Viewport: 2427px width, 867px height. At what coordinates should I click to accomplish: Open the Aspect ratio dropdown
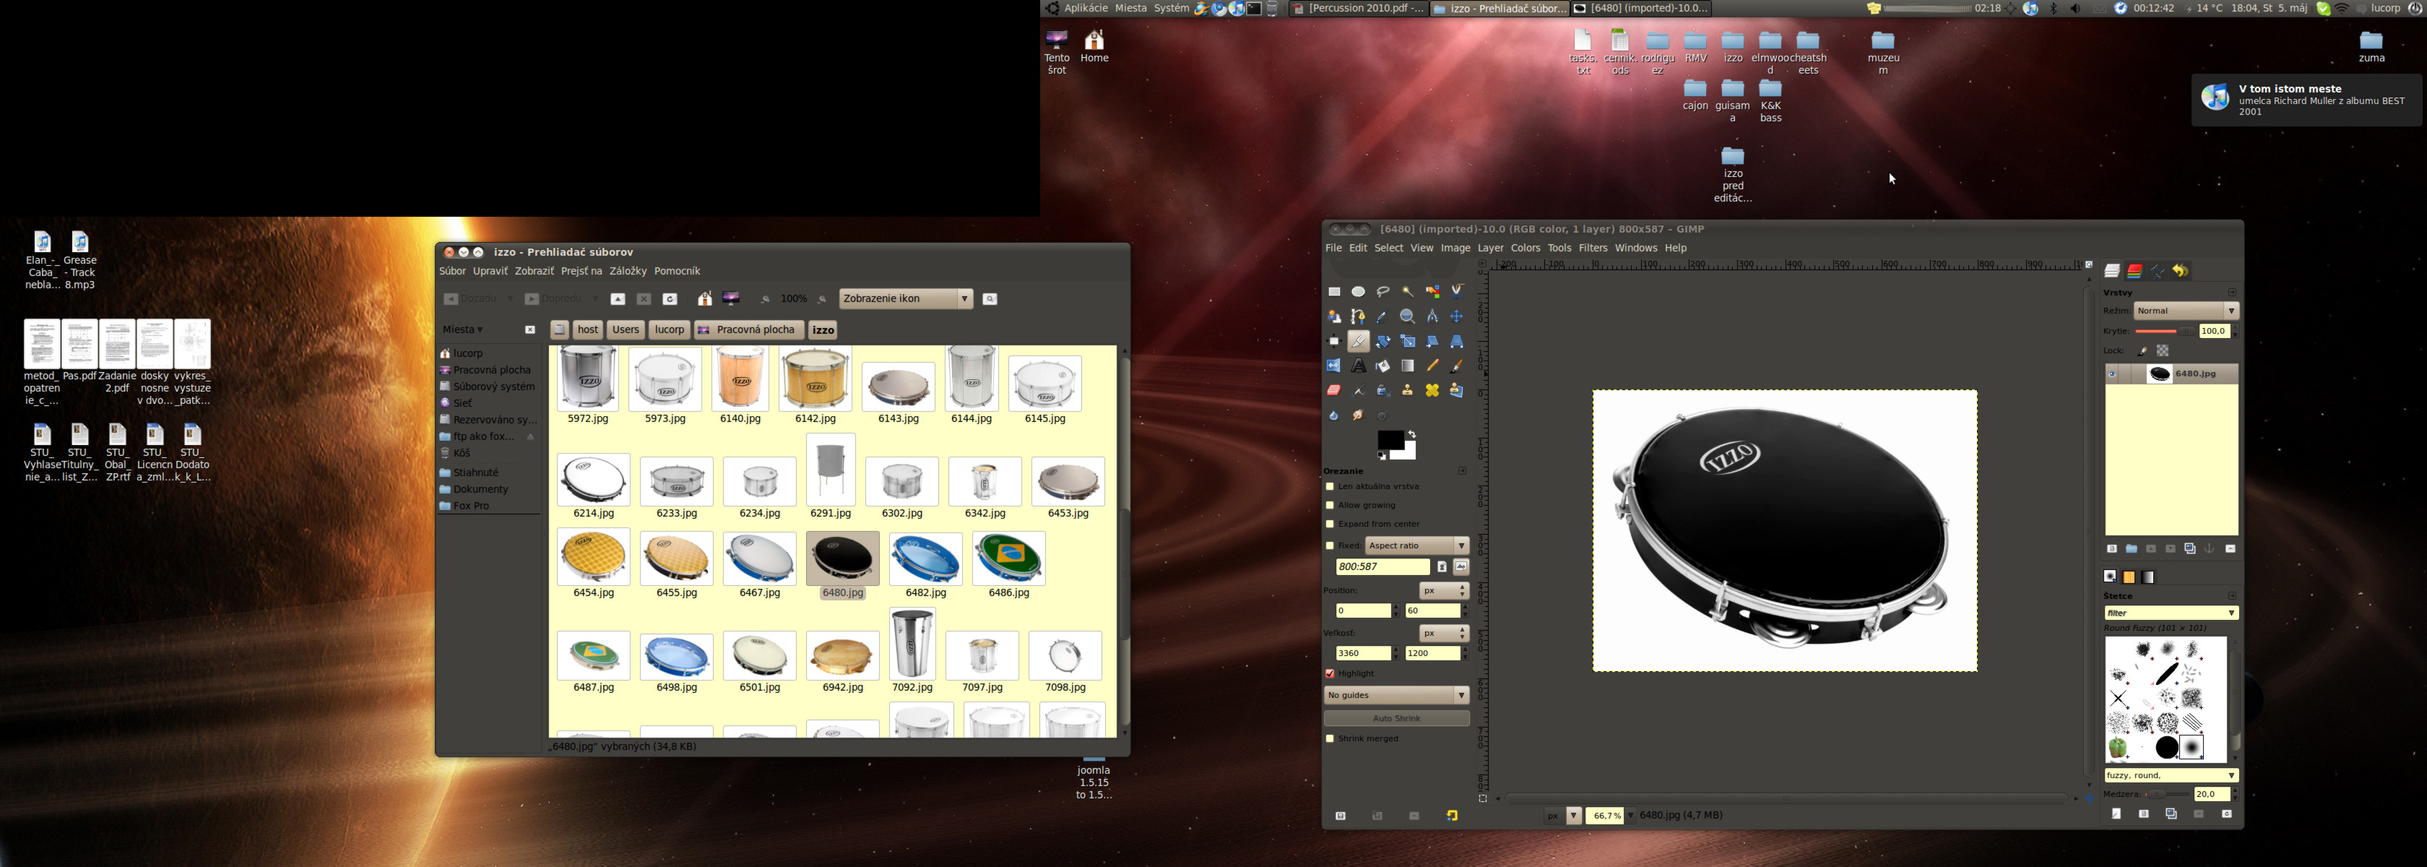[1417, 545]
